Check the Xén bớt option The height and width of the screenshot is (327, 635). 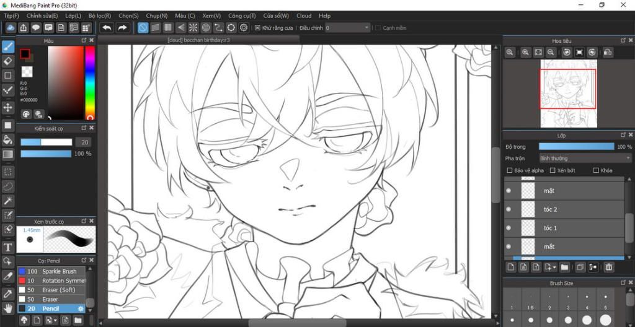553,170
